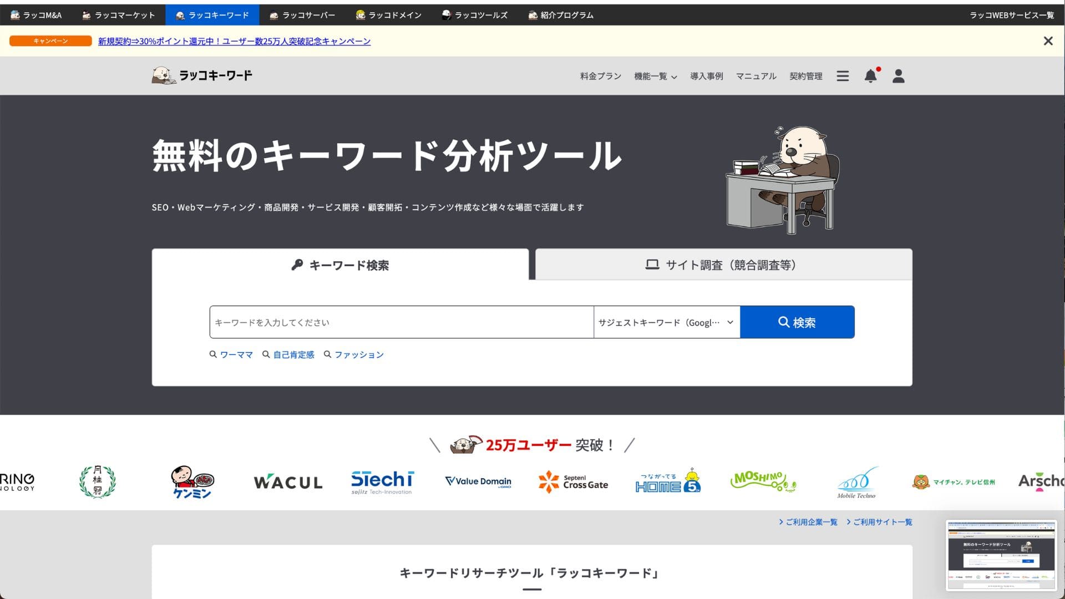Screen dimensions: 1065x599
Task: Open the user account icon
Action: click(x=899, y=76)
